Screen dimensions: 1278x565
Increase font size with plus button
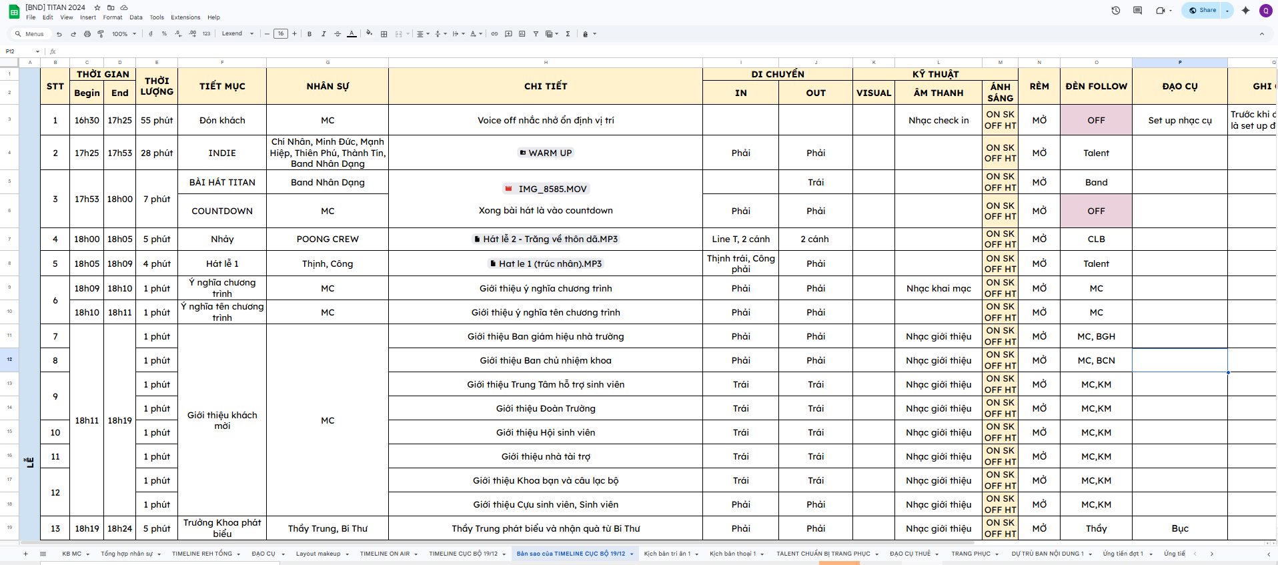click(x=294, y=34)
